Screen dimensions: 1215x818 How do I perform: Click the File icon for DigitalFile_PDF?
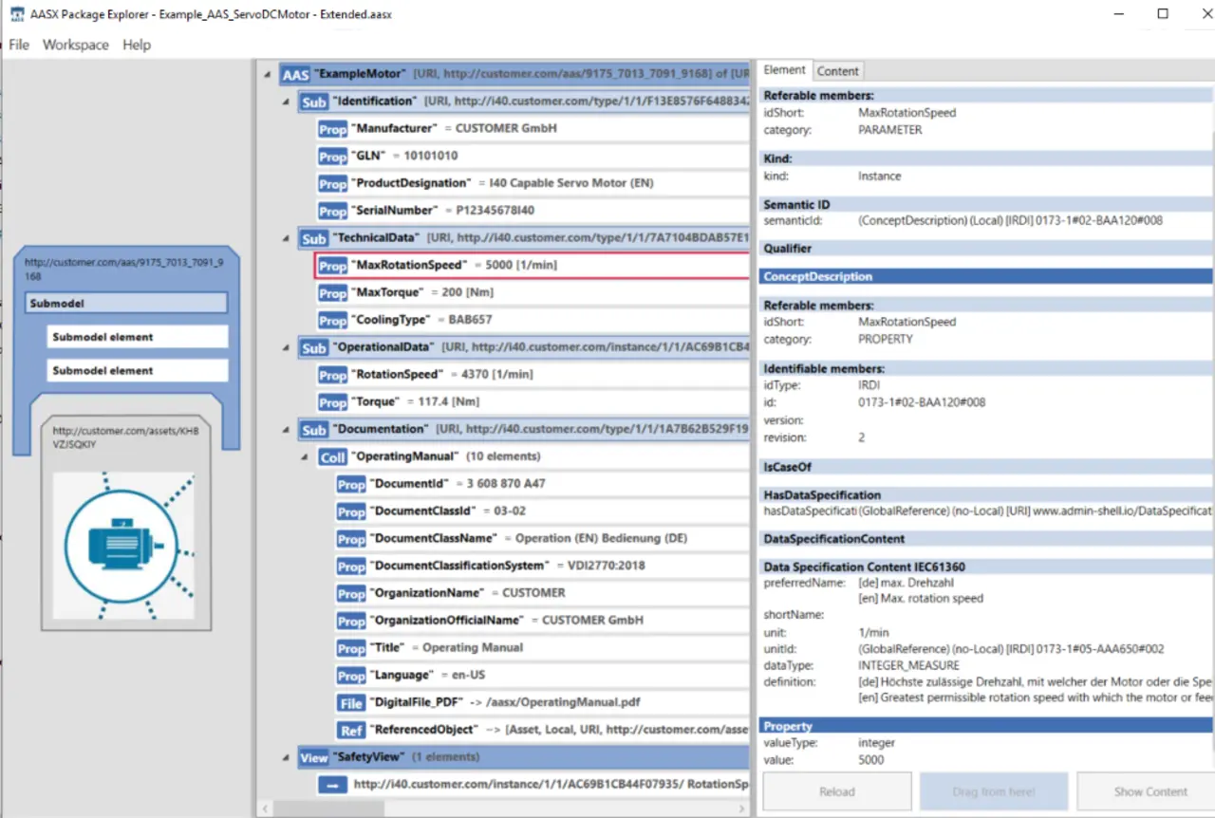tap(351, 703)
